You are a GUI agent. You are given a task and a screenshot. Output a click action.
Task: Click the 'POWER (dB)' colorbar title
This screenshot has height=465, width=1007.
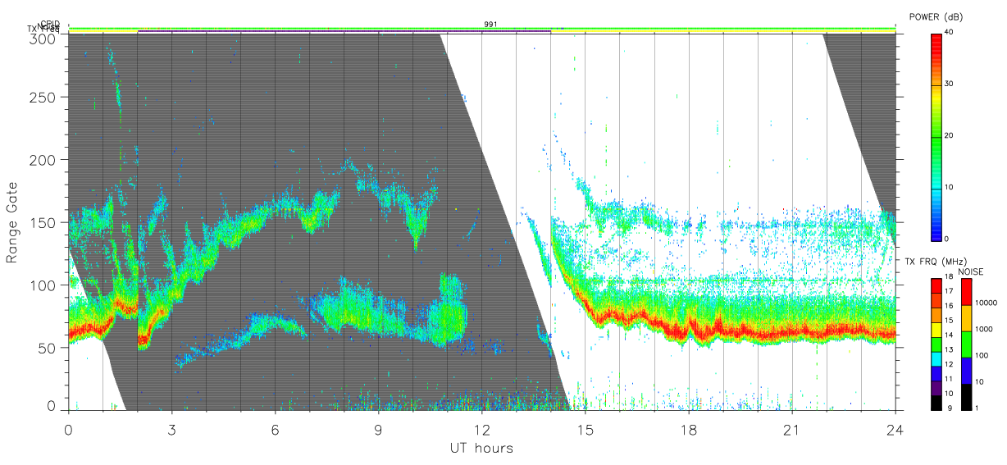[936, 17]
